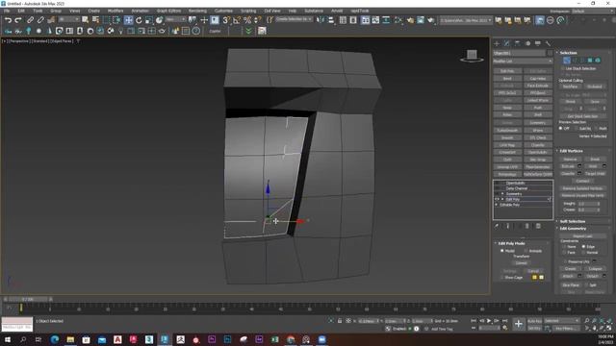Screen dimensions: 616x346
Task: Click the TurboSmooth modifier button
Action: point(507,131)
